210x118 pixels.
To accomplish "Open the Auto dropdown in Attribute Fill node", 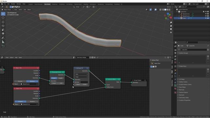I will (x=81, y=74).
